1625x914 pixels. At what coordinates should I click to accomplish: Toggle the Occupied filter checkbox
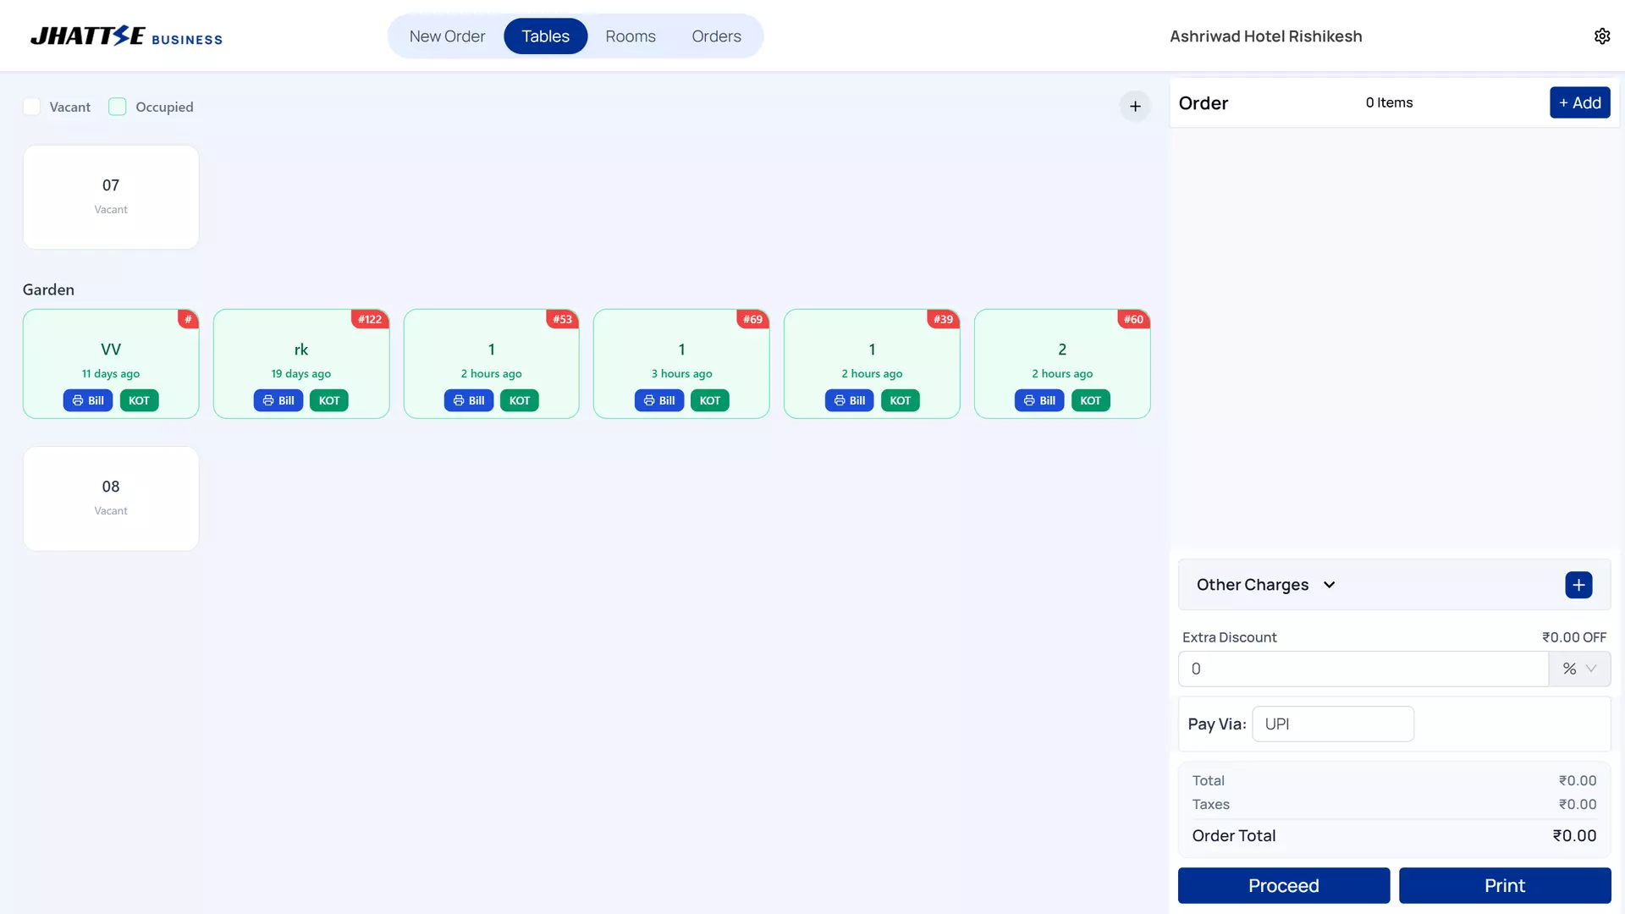[x=118, y=107]
